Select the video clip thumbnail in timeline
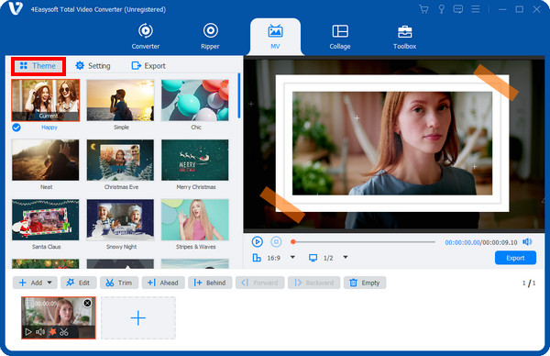Viewport: 550px width, 356px height. [59, 317]
